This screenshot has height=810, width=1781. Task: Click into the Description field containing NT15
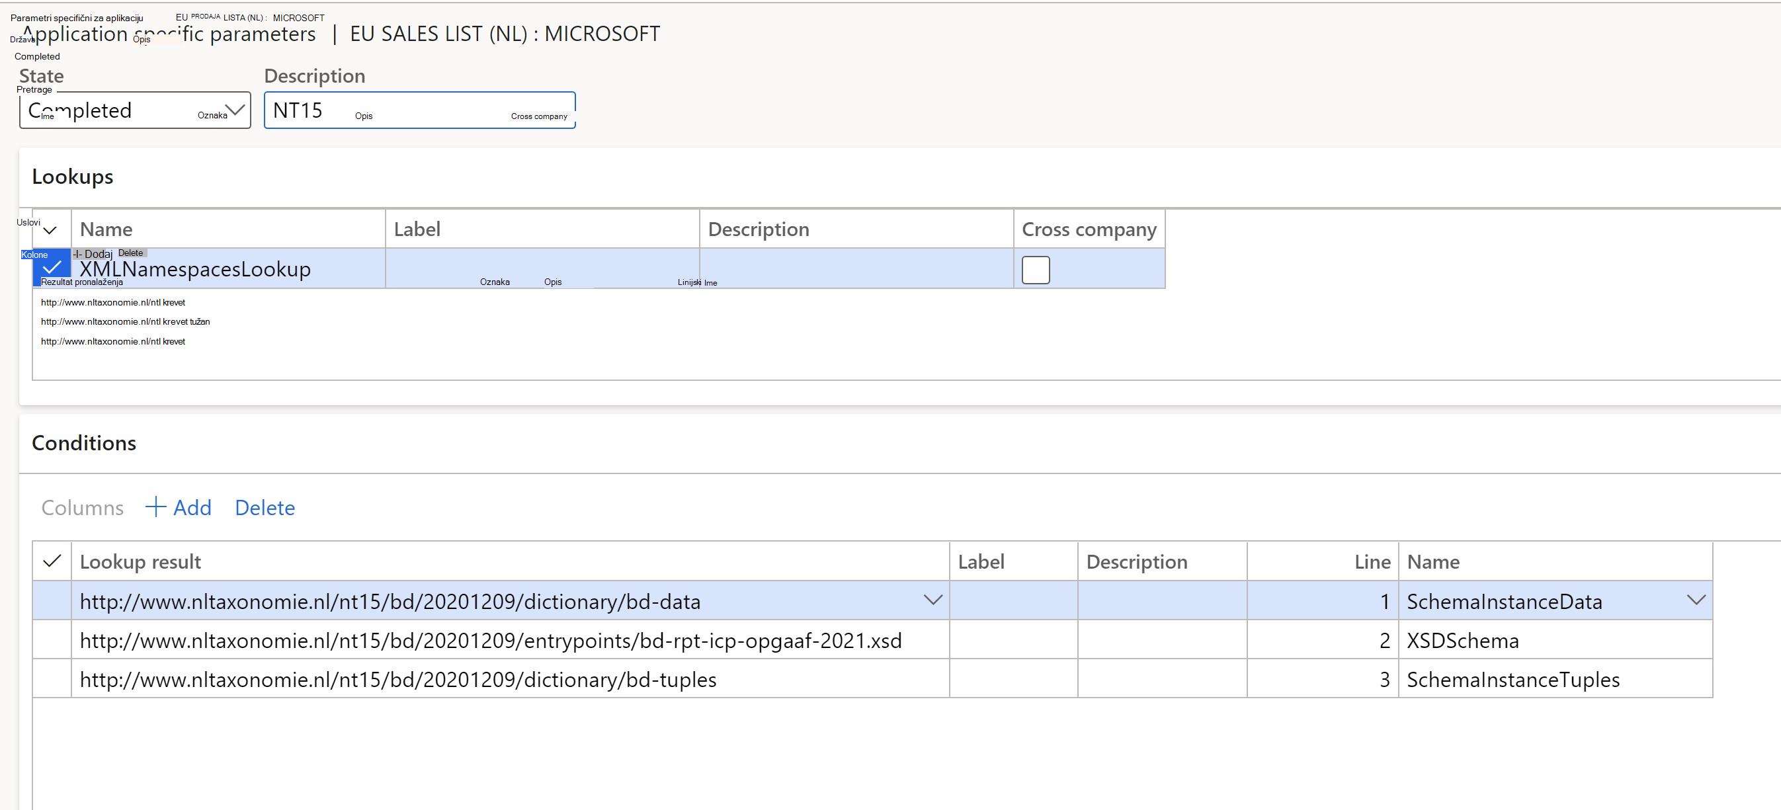(420, 110)
